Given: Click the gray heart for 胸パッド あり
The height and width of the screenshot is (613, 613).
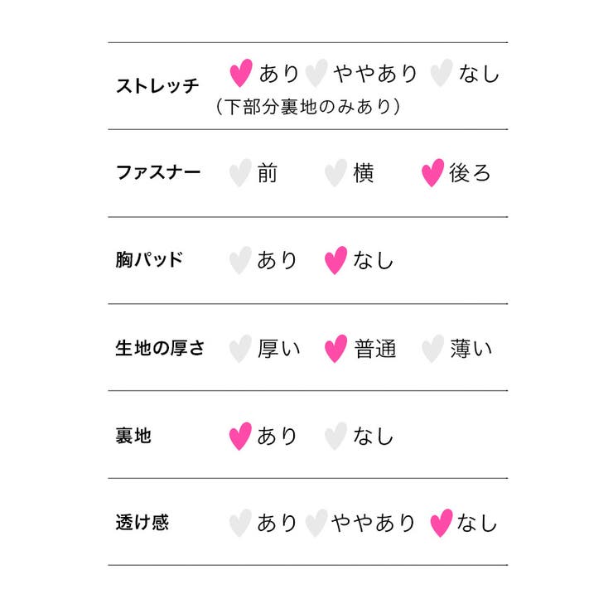Looking at the screenshot, I should pyautogui.click(x=240, y=260).
